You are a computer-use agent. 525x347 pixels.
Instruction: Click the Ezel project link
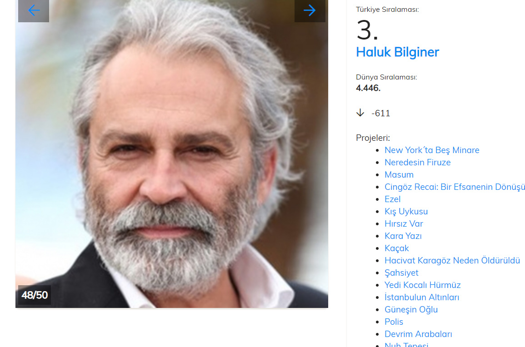coord(392,199)
